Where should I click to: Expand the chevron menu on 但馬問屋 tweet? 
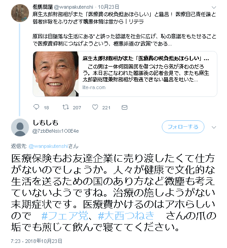214,7
